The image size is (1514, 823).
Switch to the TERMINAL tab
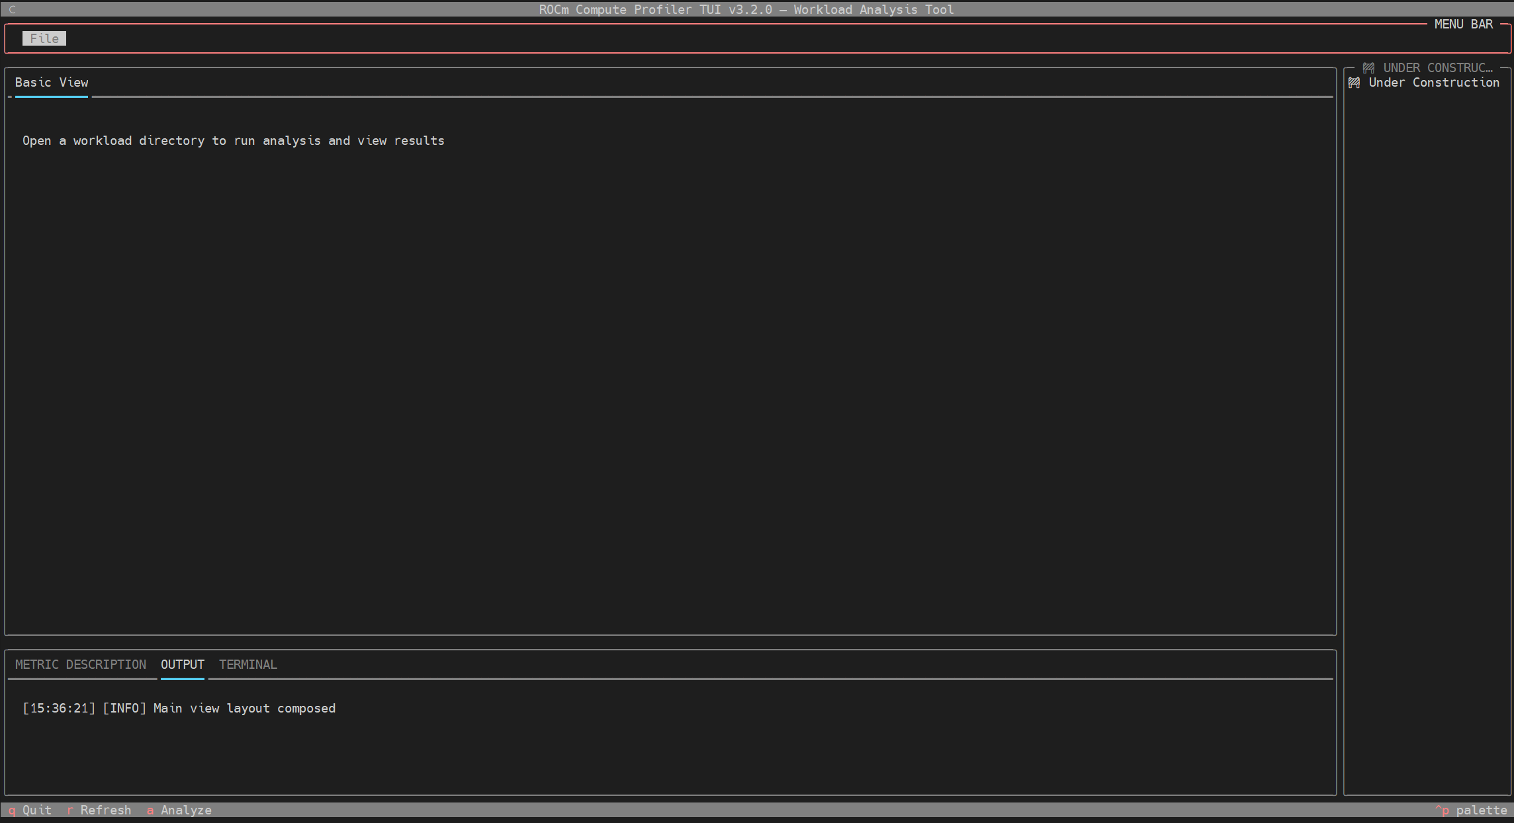248,664
